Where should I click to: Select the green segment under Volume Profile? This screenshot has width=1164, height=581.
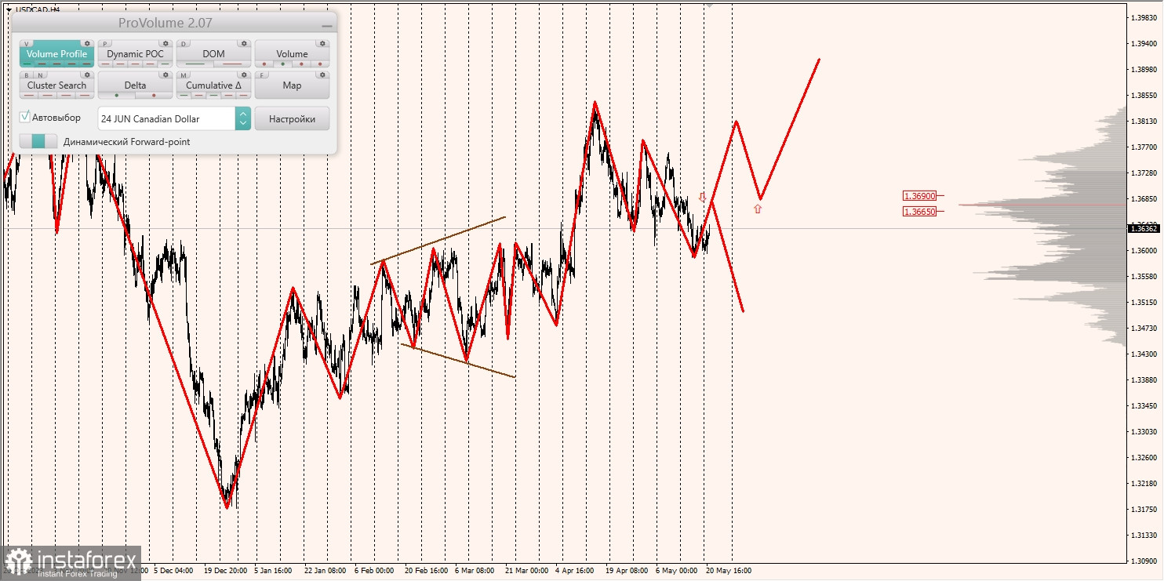tap(27, 64)
